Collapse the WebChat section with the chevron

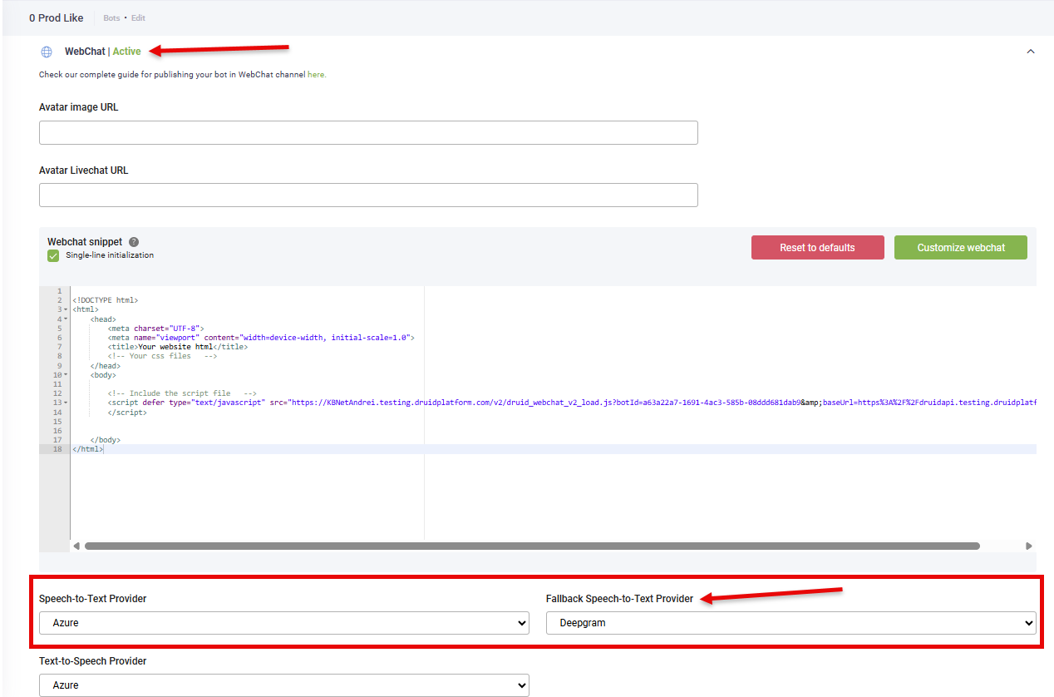click(x=1031, y=52)
